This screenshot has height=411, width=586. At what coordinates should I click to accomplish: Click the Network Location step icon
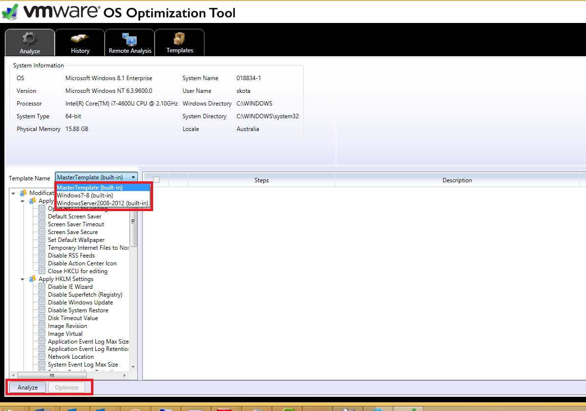pos(42,356)
